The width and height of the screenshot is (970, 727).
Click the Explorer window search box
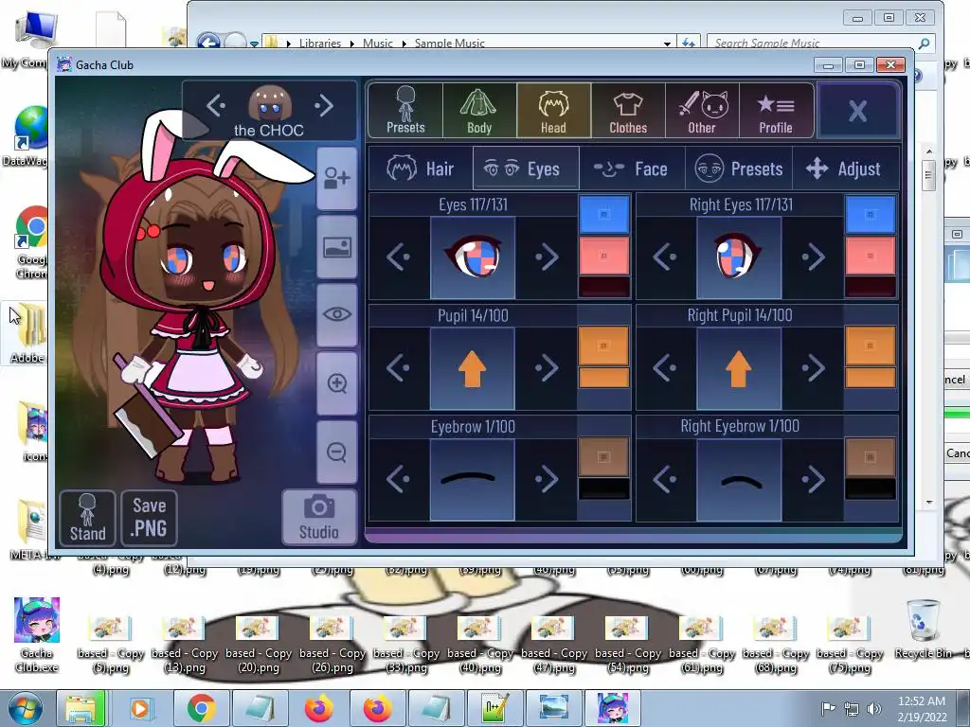coord(819,43)
